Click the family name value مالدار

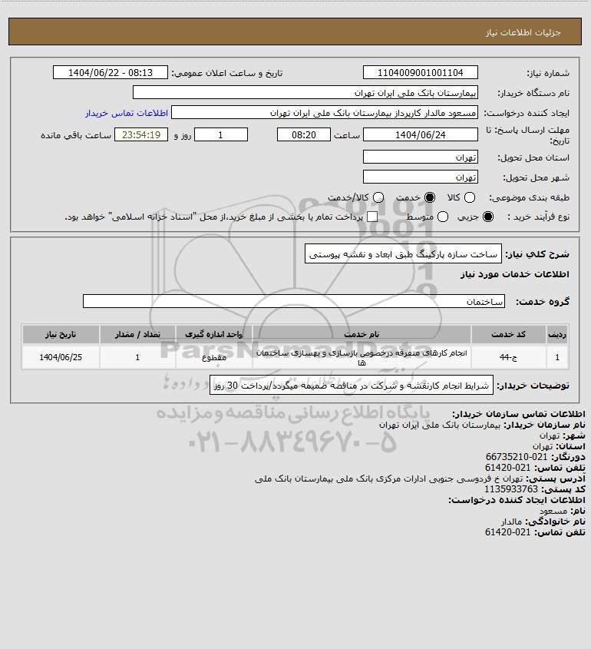coord(511,522)
